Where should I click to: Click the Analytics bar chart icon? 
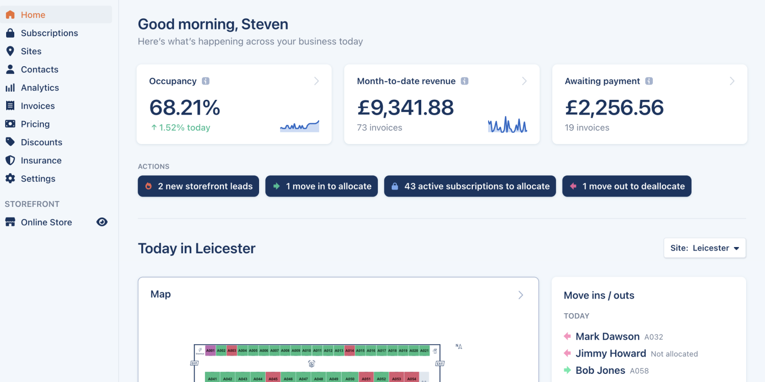pos(10,88)
